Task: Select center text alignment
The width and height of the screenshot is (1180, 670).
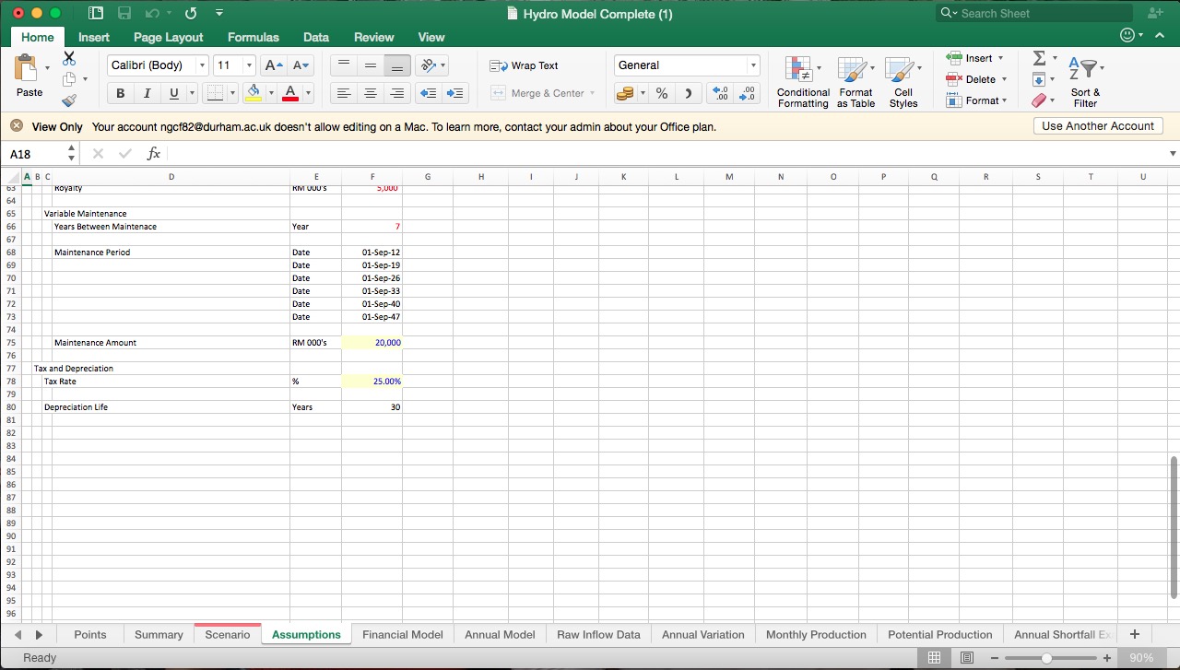Action: [371, 93]
